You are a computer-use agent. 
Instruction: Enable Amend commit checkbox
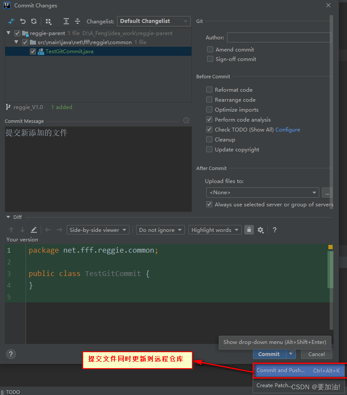coord(210,49)
